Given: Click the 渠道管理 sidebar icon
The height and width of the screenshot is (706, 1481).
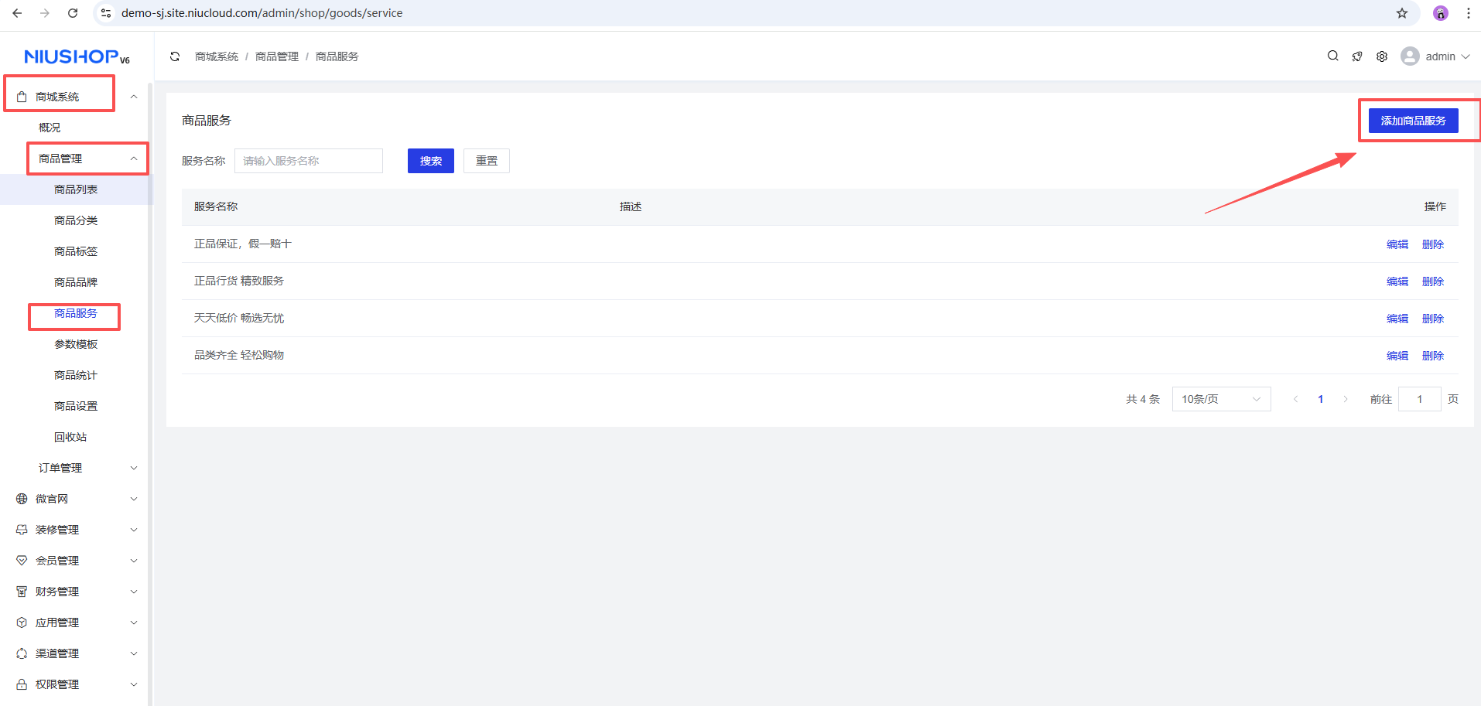Looking at the screenshot, I should [x=22, y=653].
